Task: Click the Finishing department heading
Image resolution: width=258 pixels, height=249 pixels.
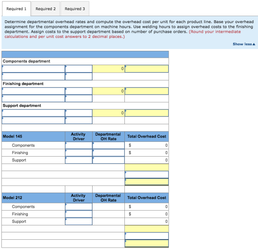Action: tap(23, 84)
